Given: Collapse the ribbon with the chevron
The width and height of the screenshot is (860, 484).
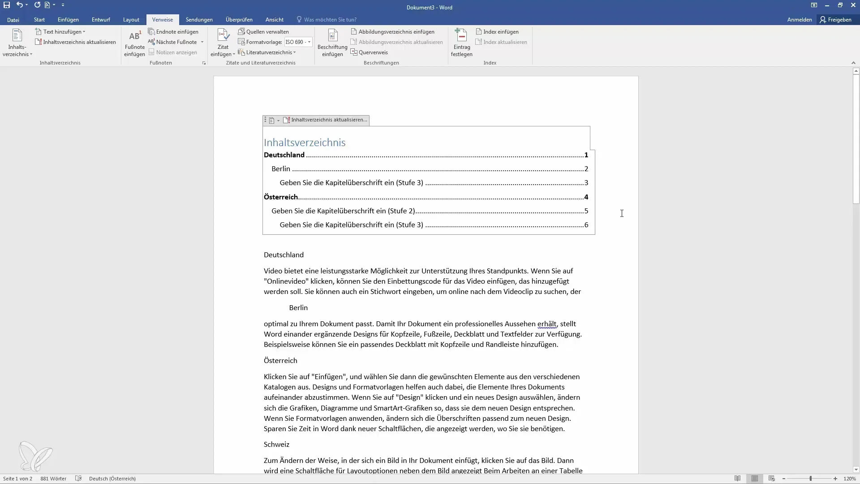Looking at the screenshot, I should click(853, 63).
